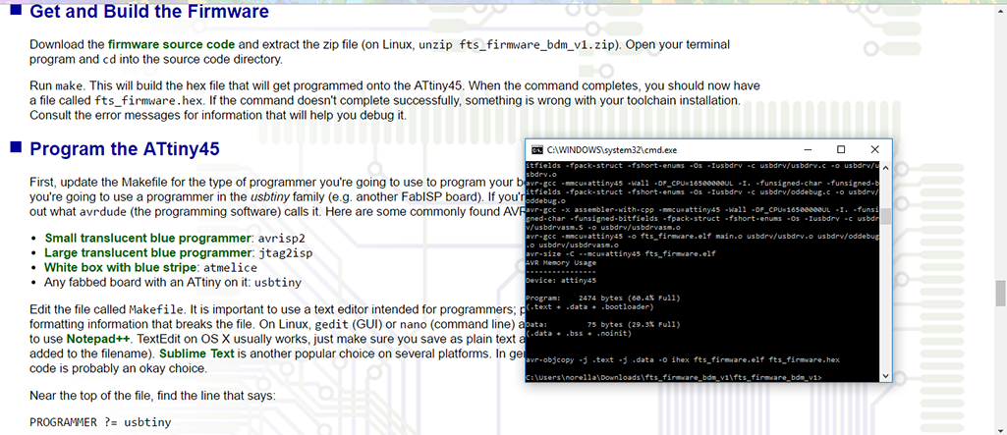Click the cmd scrollbar up arrow
Screen dimensions: 1007x435
(885, 166)
